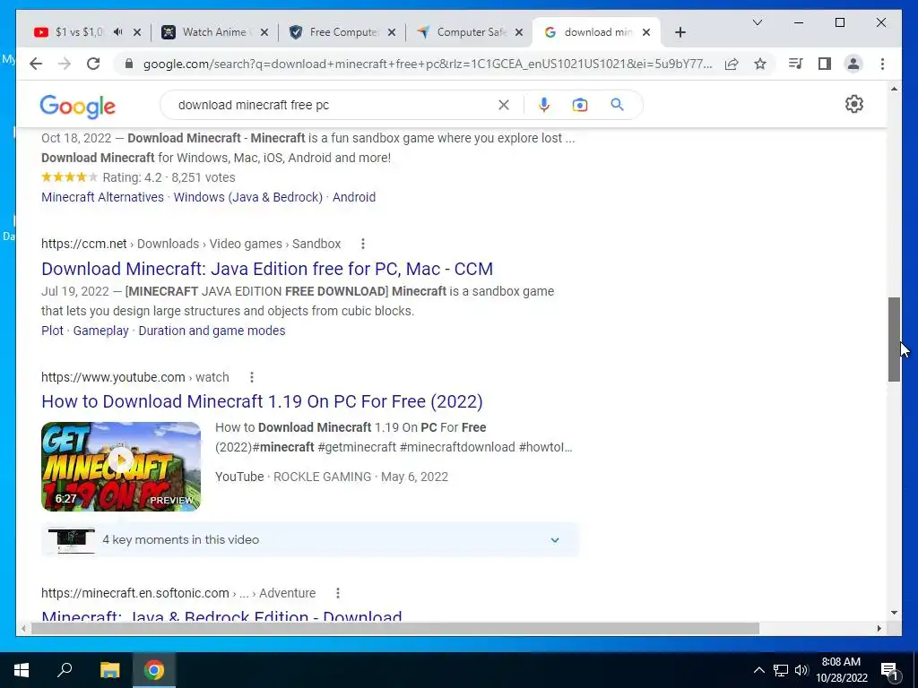Show hidden system tray icons

pyautogui.click(x=758, y=670)
